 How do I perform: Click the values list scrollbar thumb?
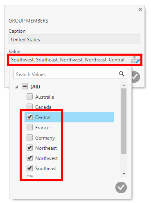coord(124,121)
